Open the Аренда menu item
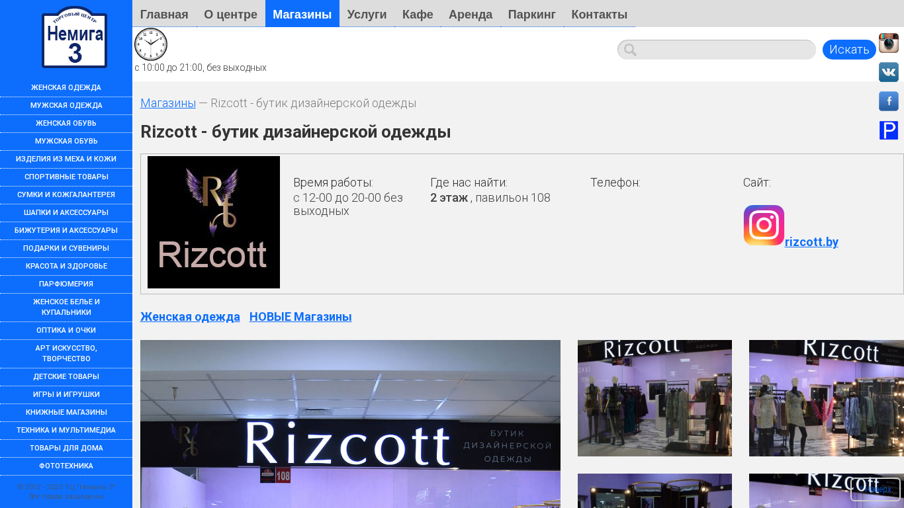904x508 pixels. pos(471,14)
